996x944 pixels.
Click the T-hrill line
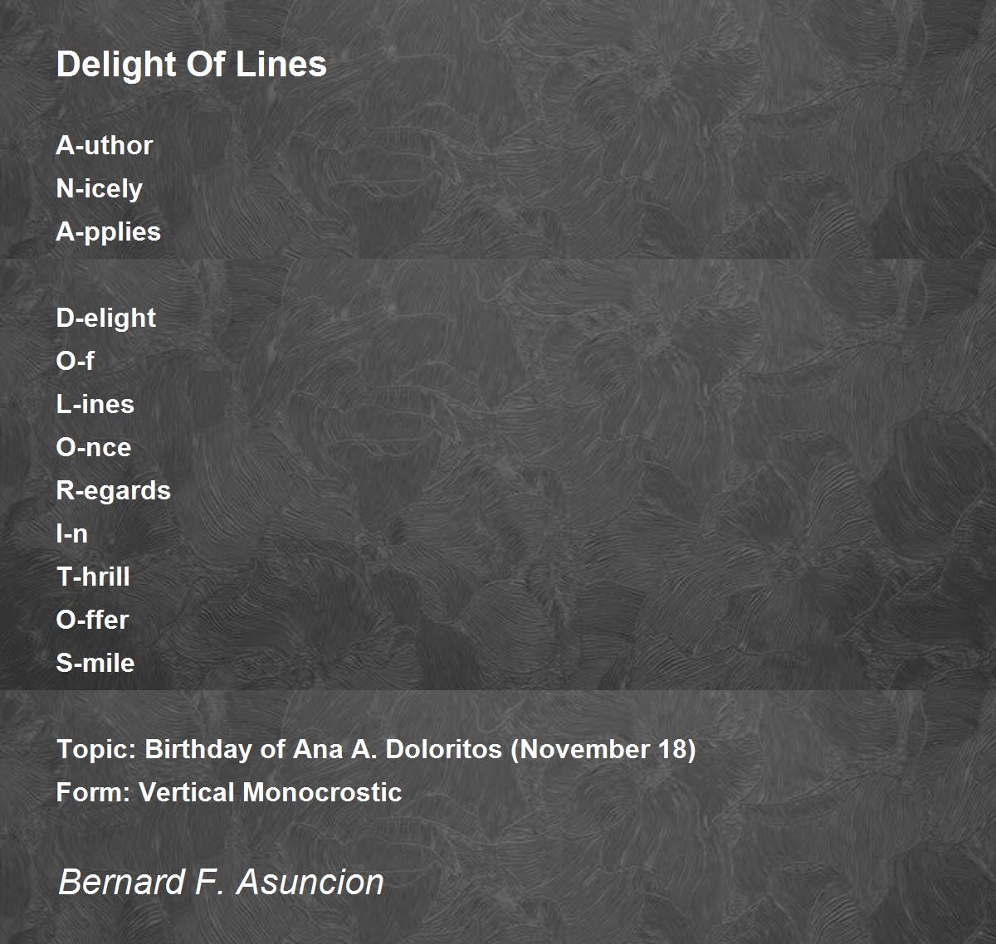point(93,577)
